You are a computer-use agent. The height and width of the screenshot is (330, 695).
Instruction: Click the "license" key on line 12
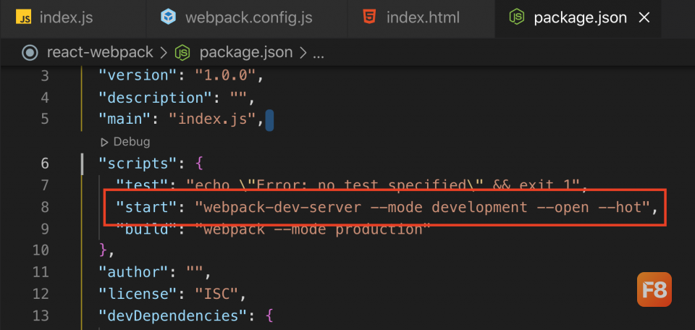[138, 294]
